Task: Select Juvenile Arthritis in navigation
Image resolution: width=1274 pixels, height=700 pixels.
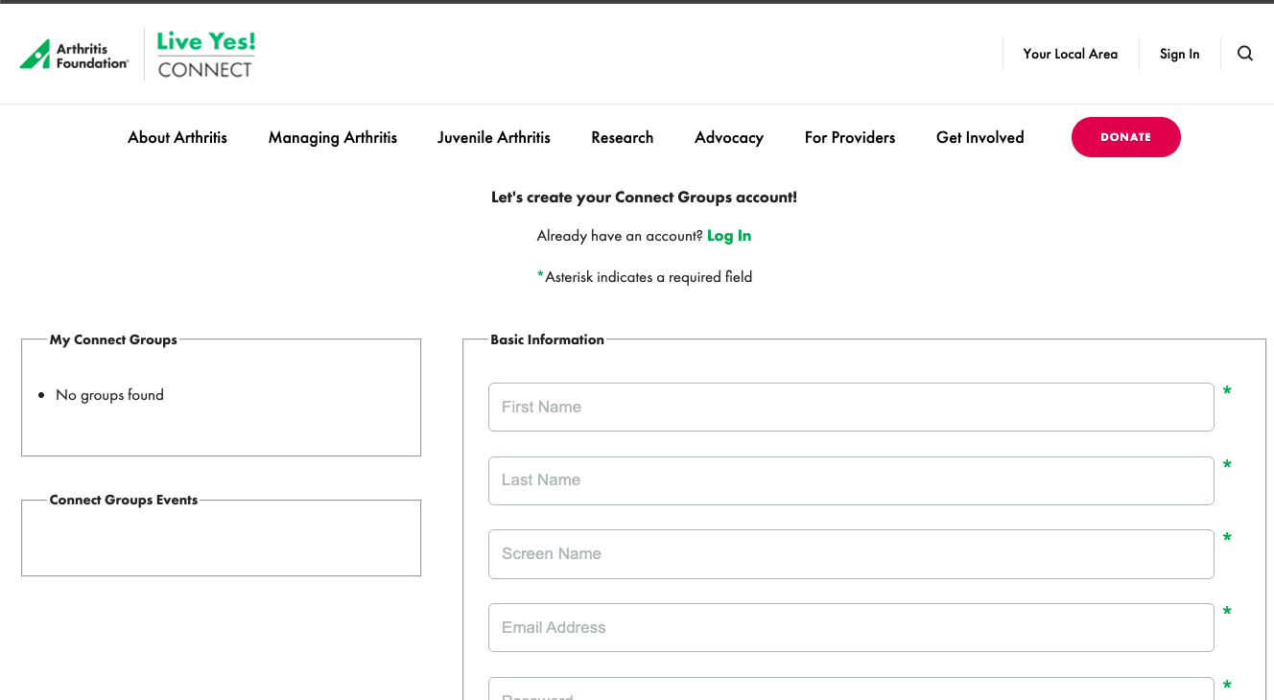Action: [x=494, y=137]
